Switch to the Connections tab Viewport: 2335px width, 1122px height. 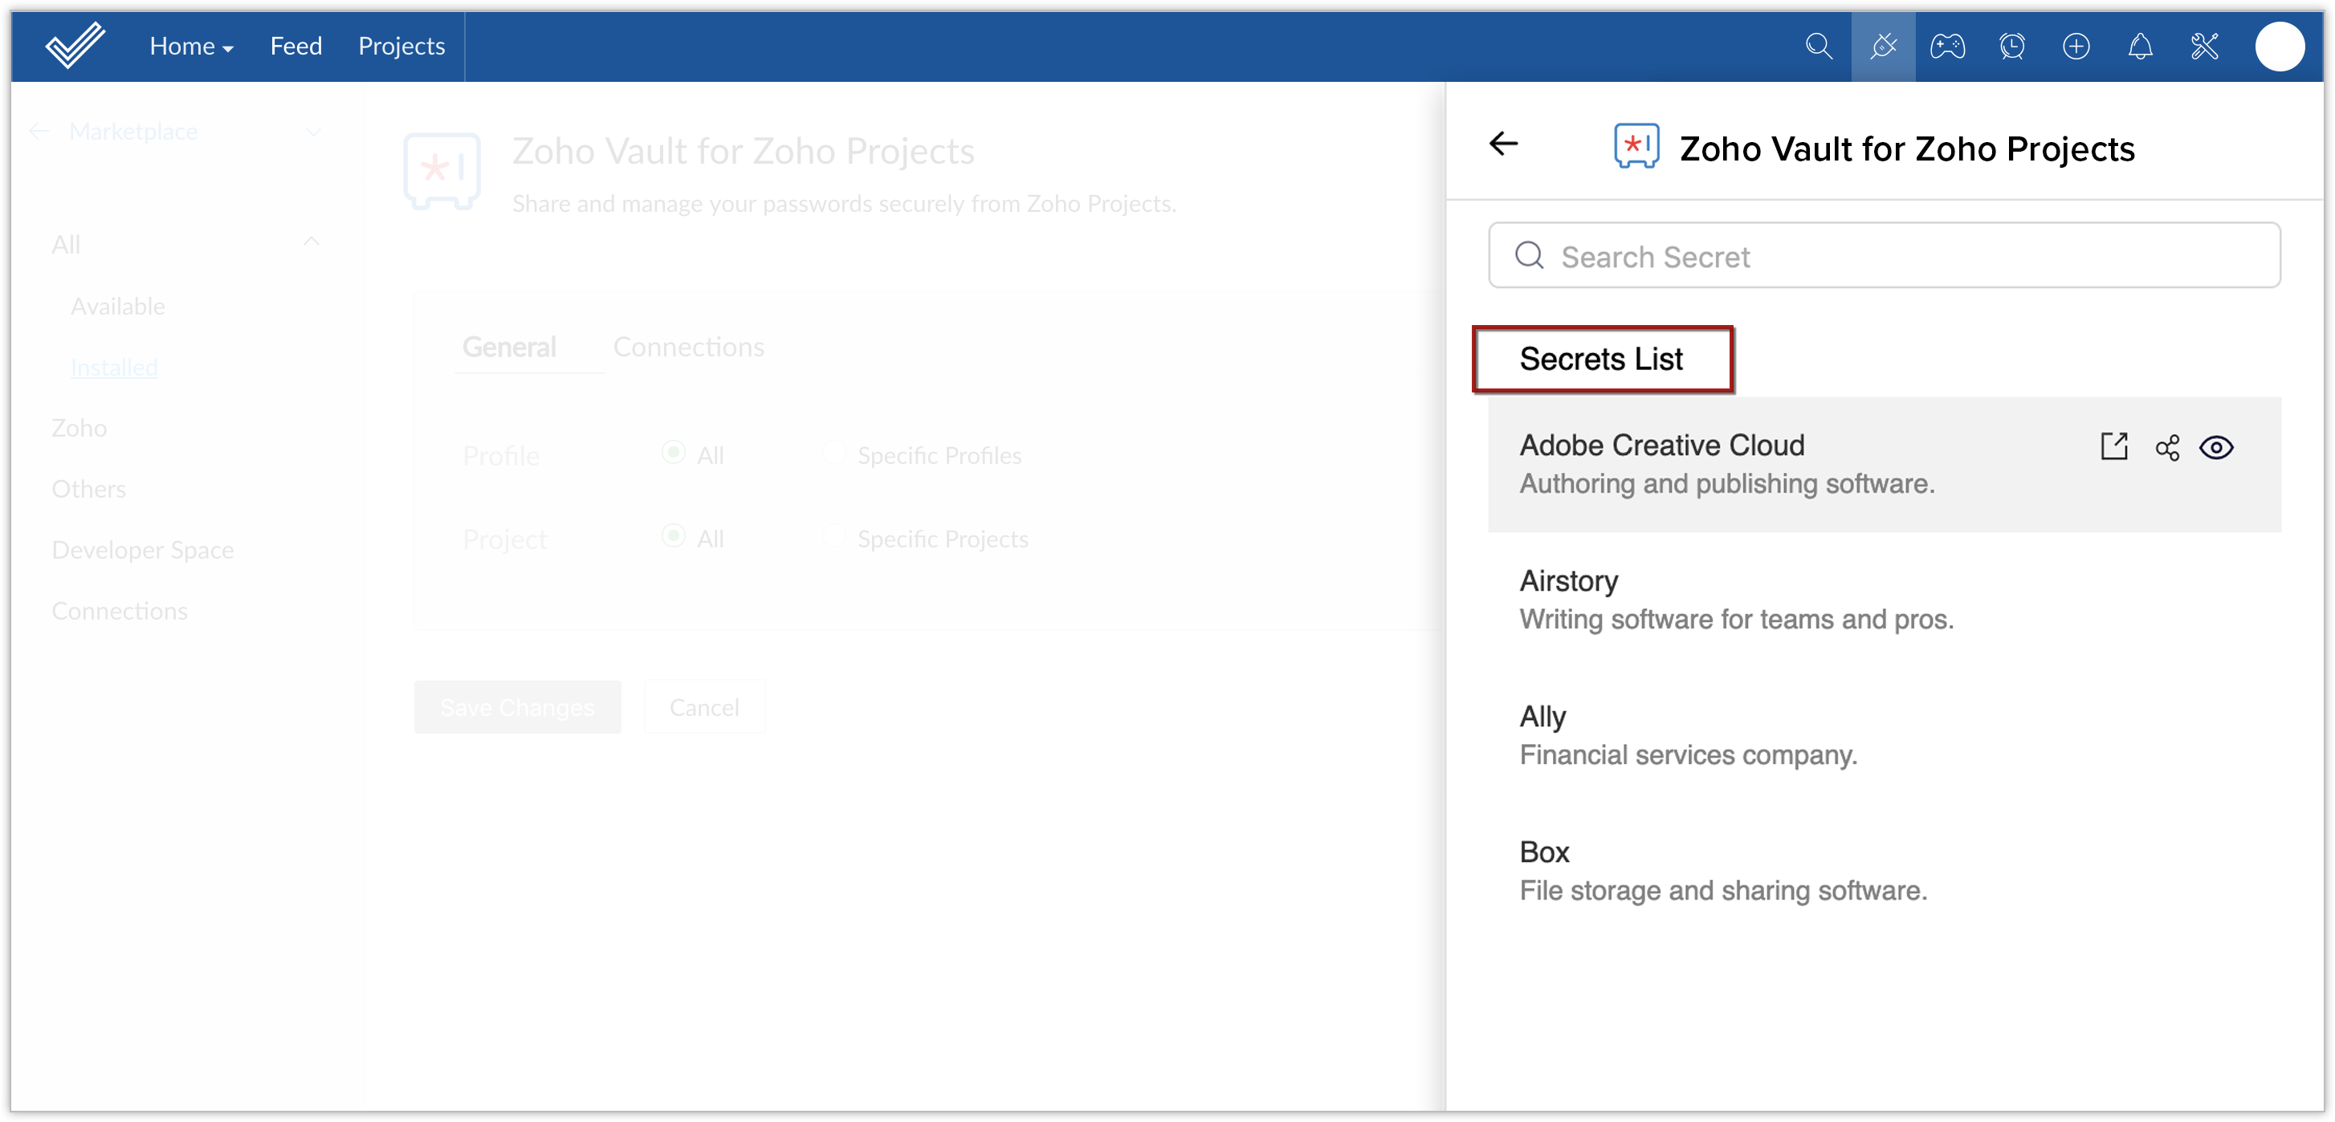pyautogui.click(x=689, y=346)
